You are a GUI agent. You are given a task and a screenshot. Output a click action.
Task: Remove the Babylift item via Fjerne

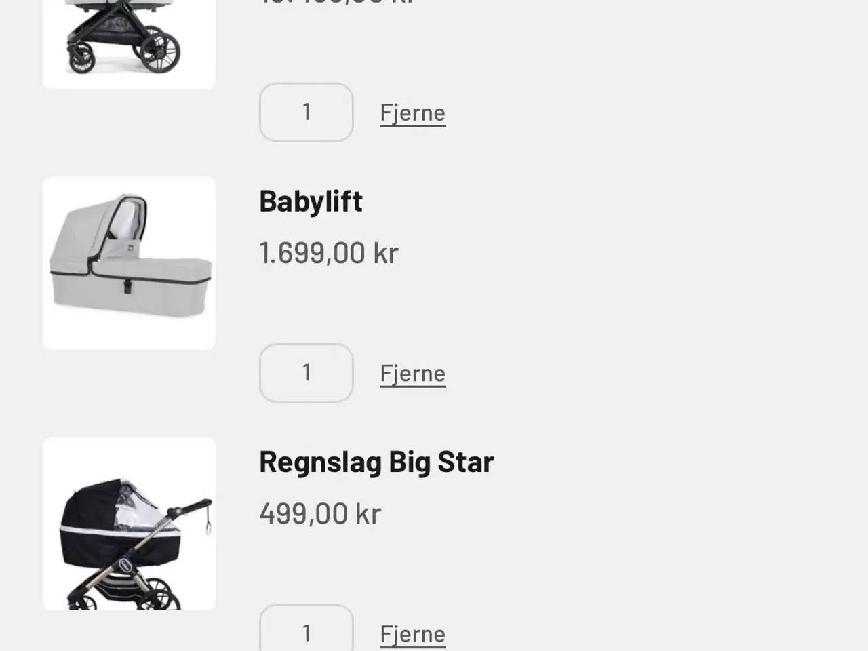412,374
